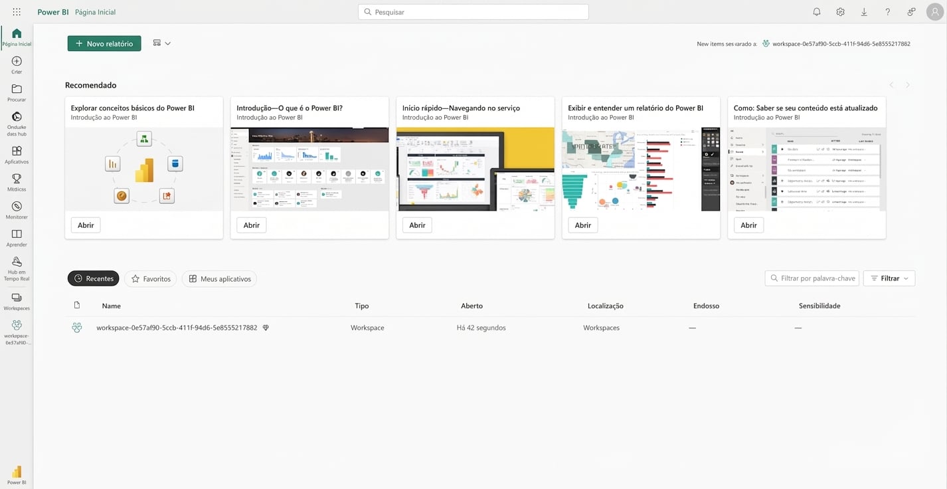
Task: Open the notifications bell icon
Action: tap(816, 11)
